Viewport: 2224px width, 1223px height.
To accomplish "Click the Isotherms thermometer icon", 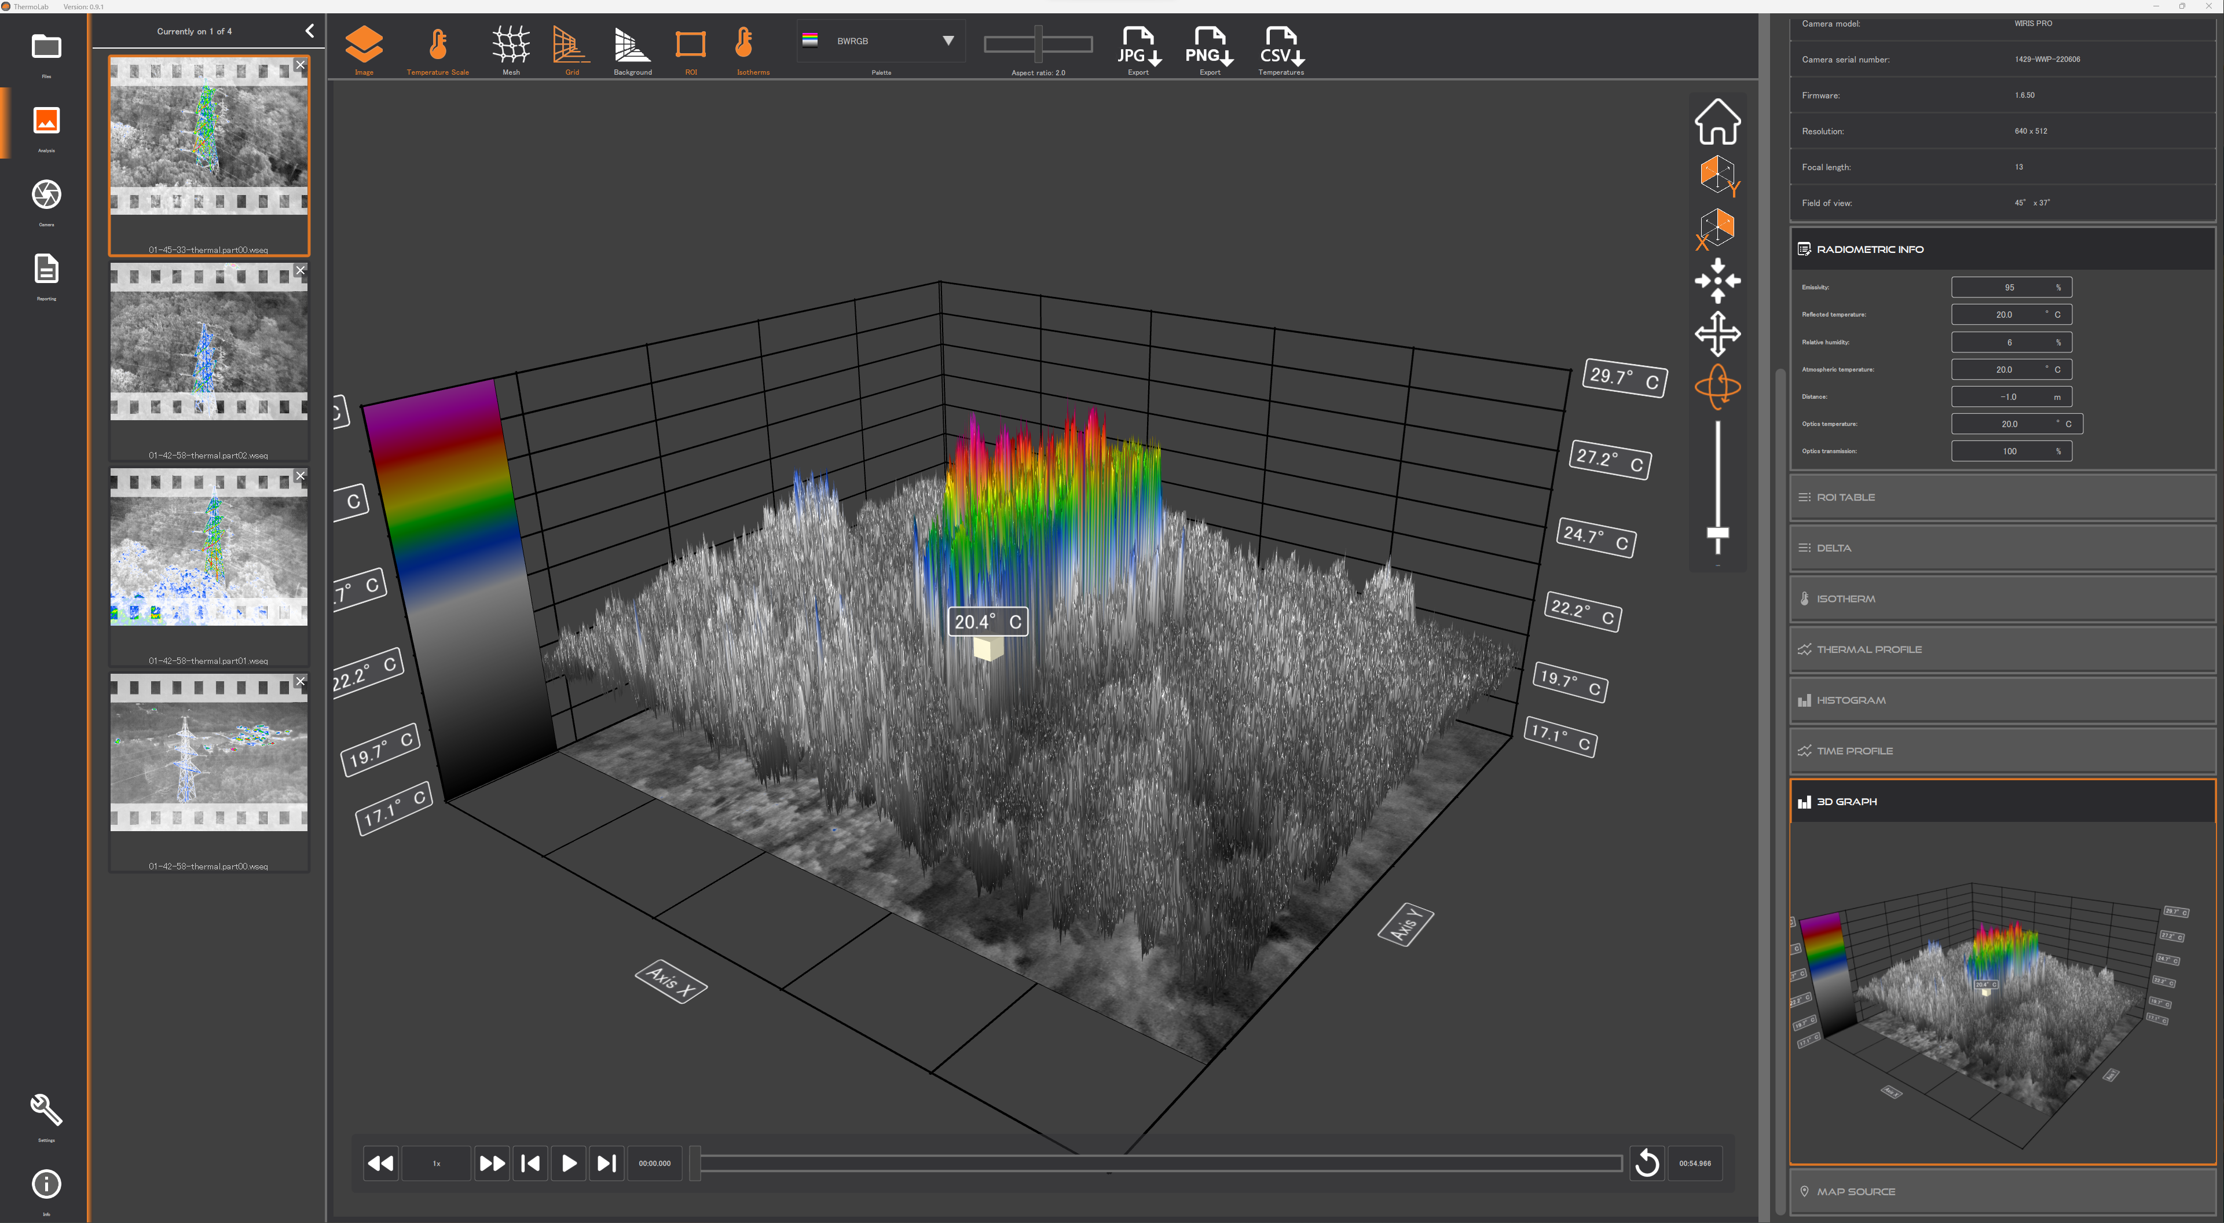I will pyautogui.click(x=745, y=43).
